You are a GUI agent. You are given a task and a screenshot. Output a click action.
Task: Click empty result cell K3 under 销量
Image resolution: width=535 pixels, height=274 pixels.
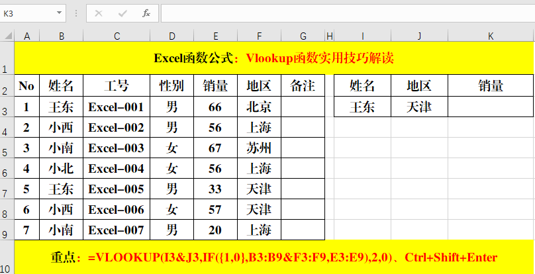[491, 107]
